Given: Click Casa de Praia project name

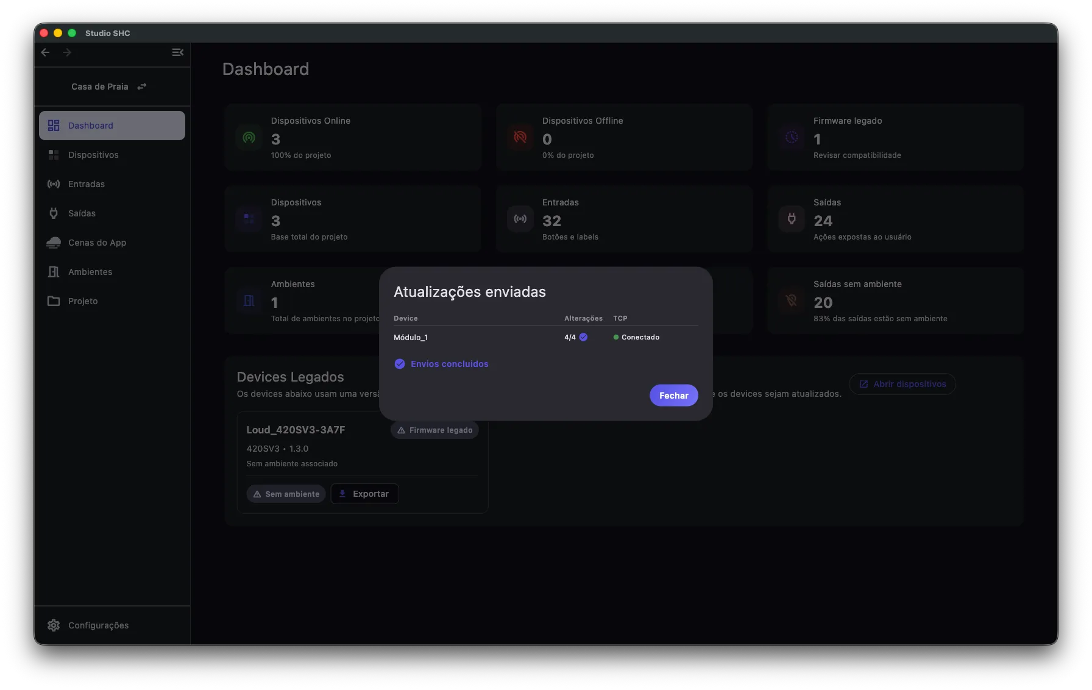Looking at the screenshot, I should 100,87.
